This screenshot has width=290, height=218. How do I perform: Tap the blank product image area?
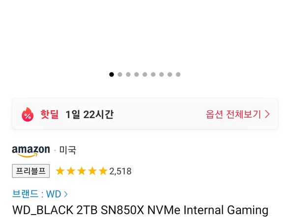[145, 33]
